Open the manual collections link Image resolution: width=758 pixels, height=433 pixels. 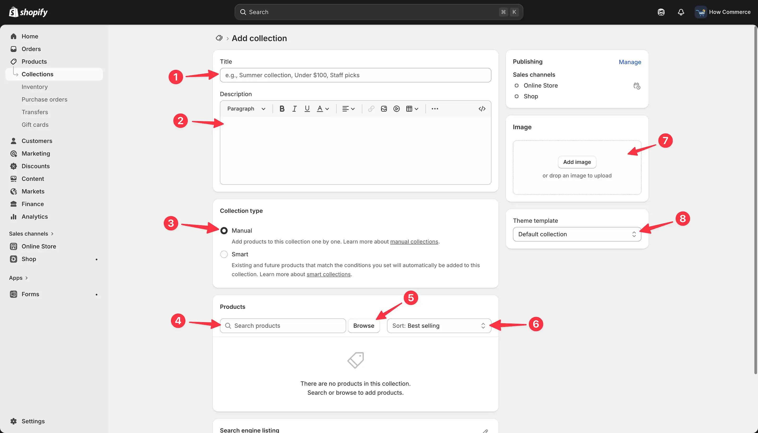pyautogui.click(x=414, y=242)
